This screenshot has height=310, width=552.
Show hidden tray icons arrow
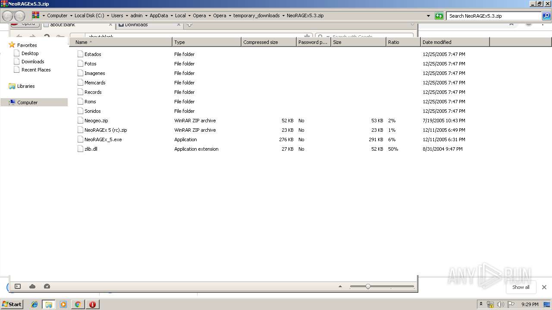pyautogui.click(x=481, y=304)
